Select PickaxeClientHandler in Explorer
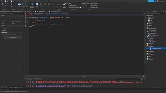This screenshot has width=166, height=93. 156,48
